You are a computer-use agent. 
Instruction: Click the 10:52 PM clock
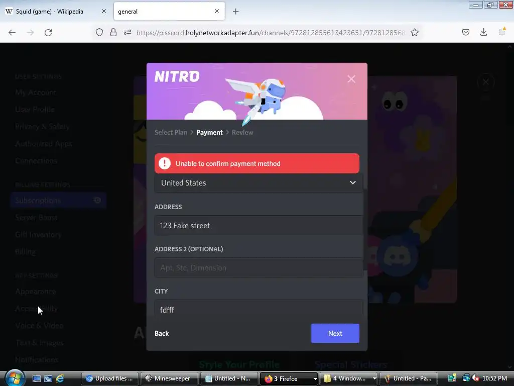coord(494,378)
